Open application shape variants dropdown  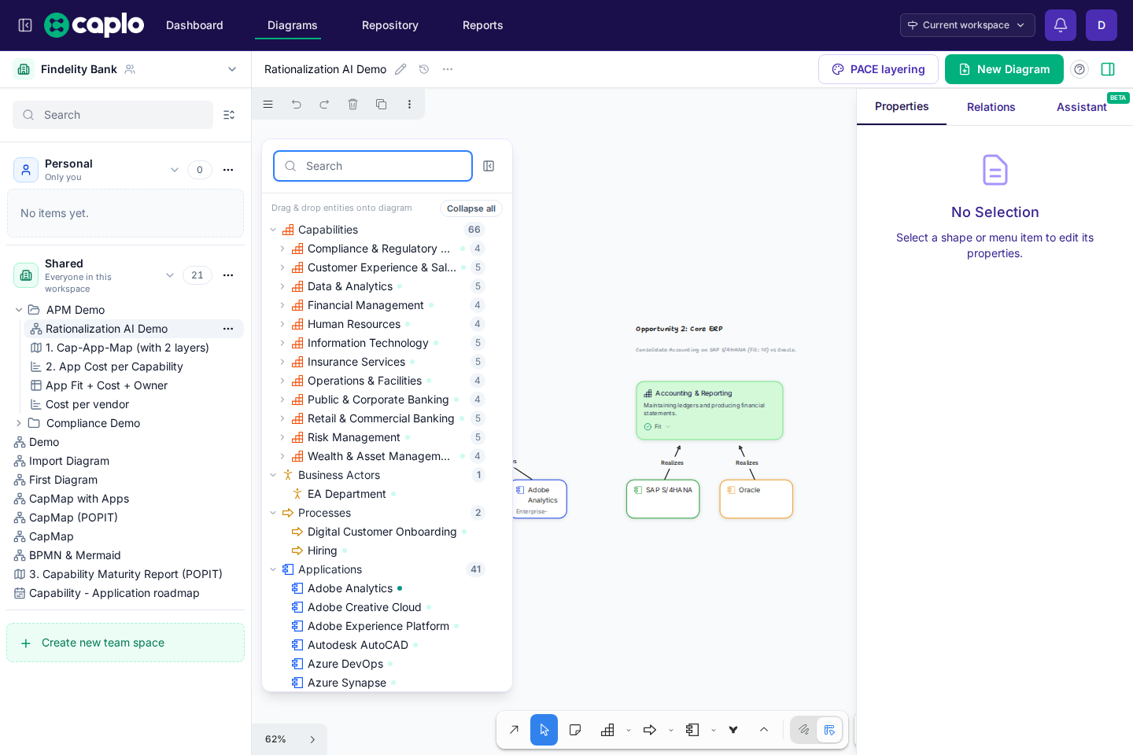tap(714, 731)
